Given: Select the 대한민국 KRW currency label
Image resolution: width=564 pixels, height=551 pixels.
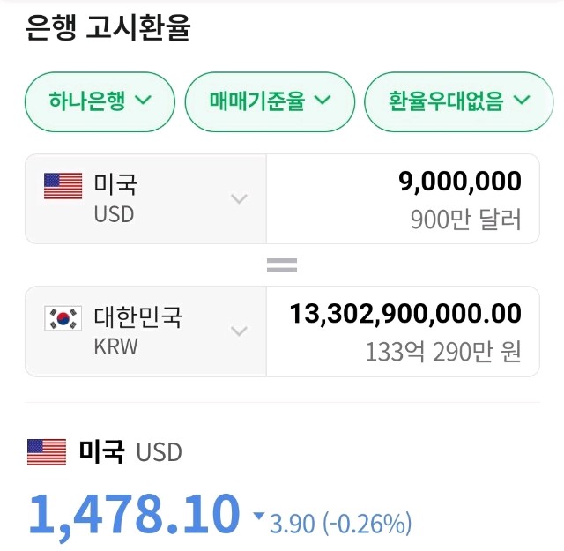Looking at the screenshot, I should tap(137, 331).
